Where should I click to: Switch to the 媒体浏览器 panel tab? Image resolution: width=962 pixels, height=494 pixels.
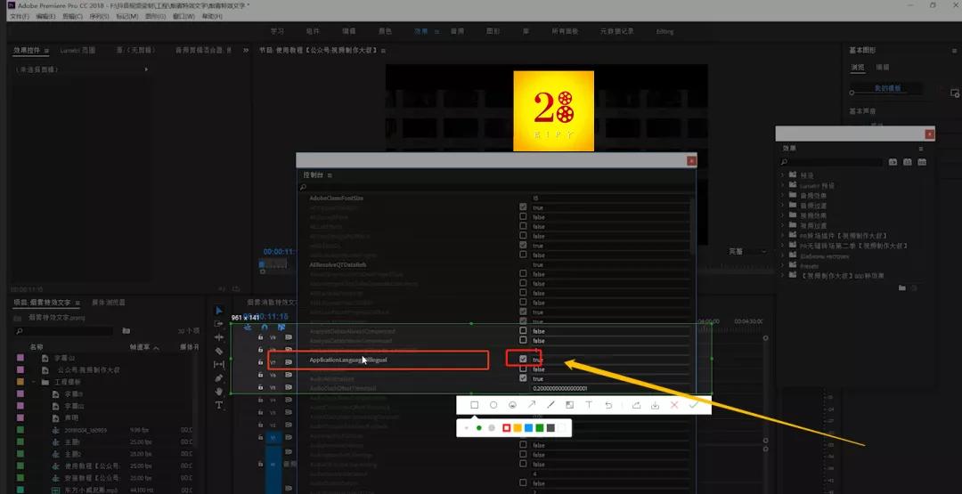click(x=109, y=302)
